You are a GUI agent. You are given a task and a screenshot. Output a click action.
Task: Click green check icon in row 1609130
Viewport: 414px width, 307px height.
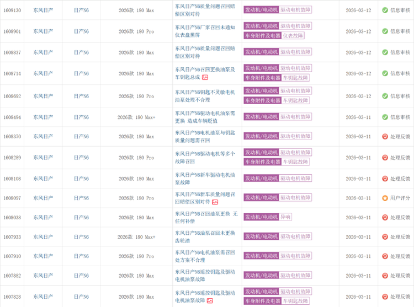pos(385,10)
